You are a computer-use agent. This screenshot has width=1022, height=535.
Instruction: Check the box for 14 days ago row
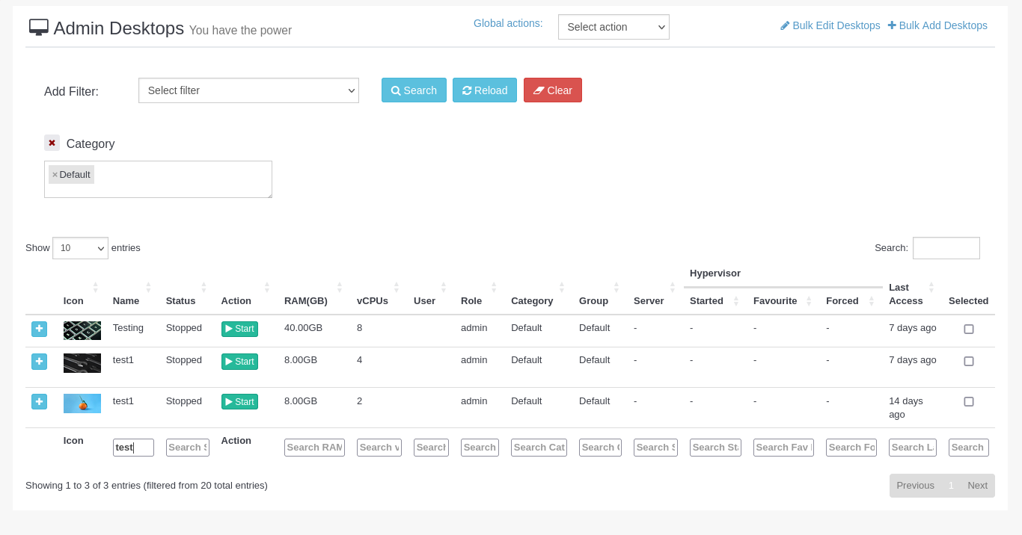(x=969, y=401)
